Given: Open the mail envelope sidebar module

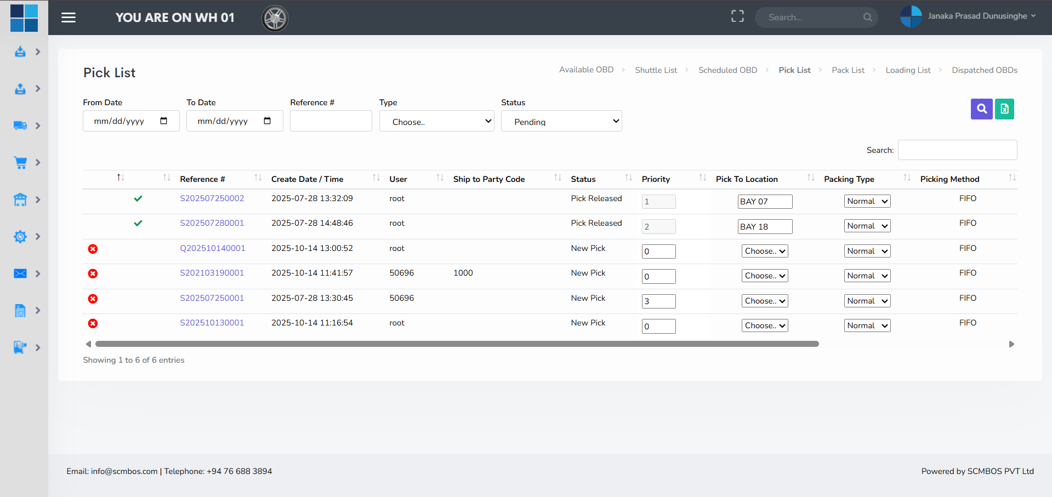Looking at the screenshot, I should 20,273.
